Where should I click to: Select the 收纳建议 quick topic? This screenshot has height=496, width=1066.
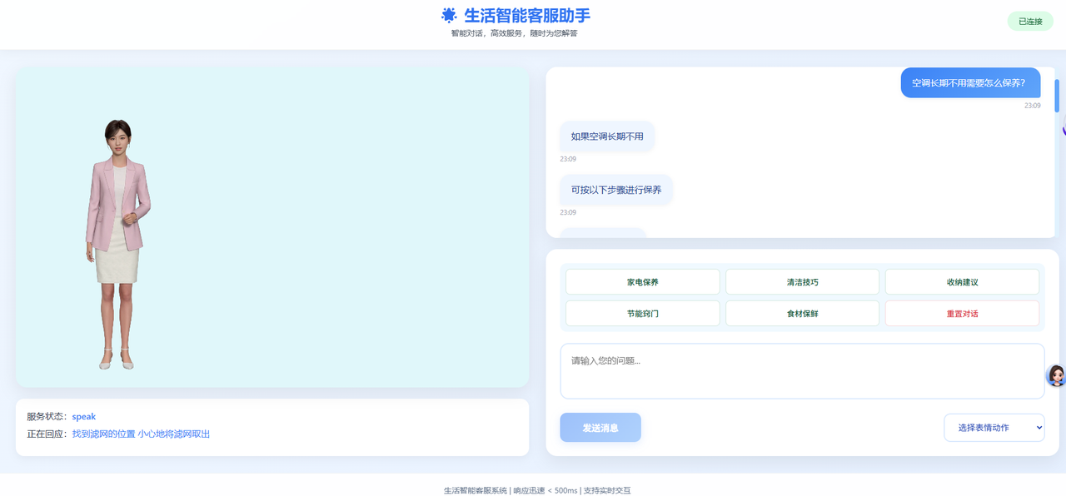(x=962, y=281)
